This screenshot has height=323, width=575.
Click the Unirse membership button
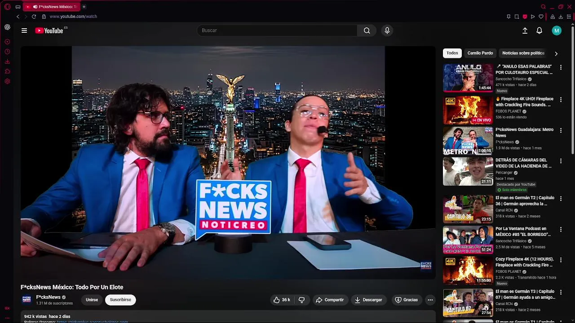(x=92, y=300)
